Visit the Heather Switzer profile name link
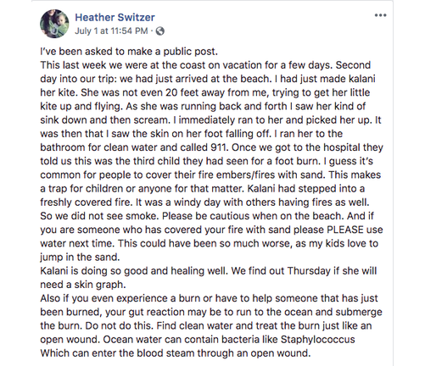 click(x=115, y=17)
